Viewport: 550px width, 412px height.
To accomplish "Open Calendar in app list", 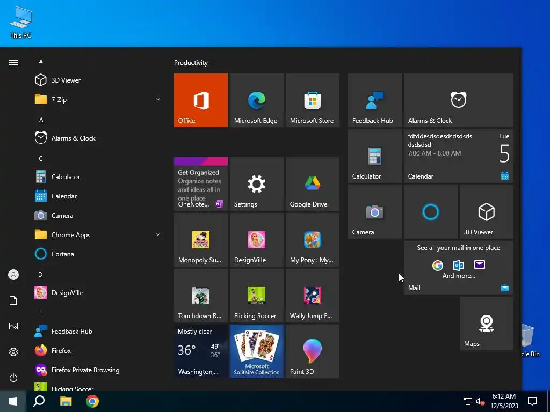I will click(98, 196).
